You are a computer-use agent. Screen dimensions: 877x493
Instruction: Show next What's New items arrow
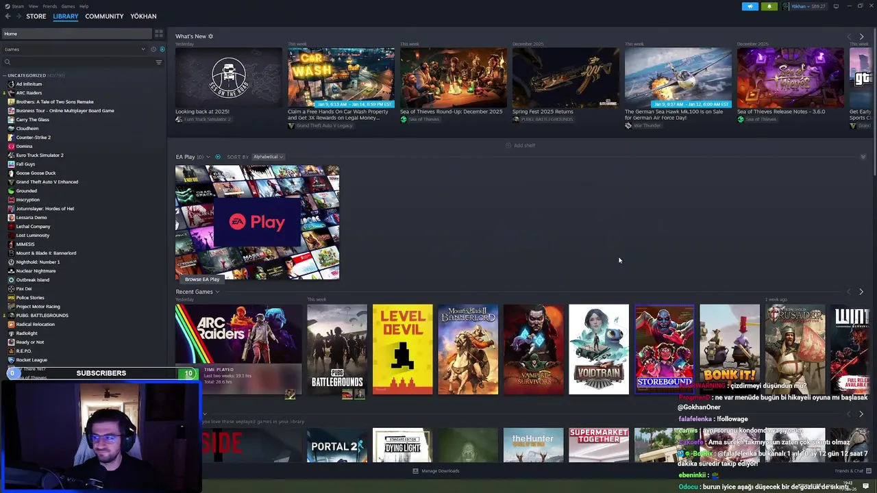[x=861, y=37]
